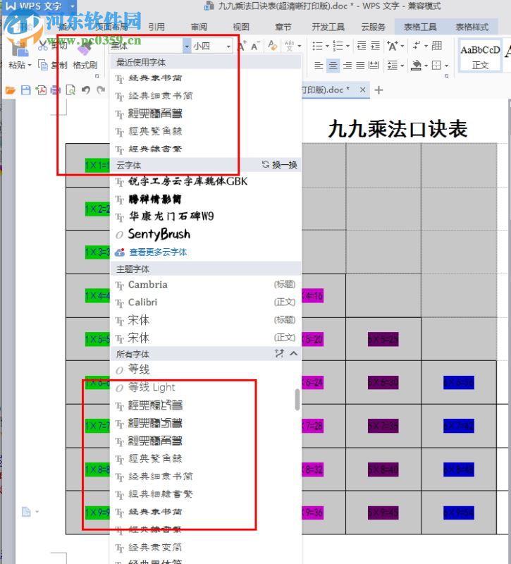The image size is (511, 564).
Task: Apply bullet list icon
Action: [317, 46]
